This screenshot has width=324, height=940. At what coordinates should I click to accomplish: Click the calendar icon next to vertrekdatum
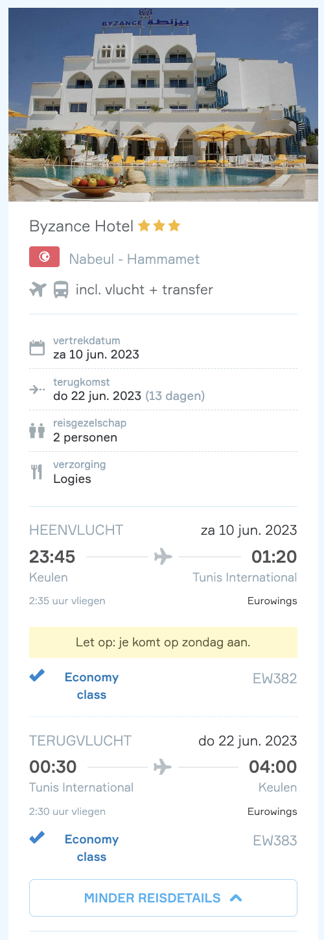coord(37,347)
